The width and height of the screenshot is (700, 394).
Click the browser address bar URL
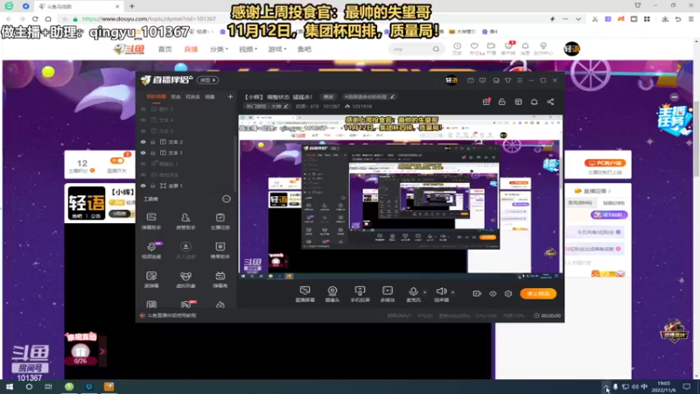point(149,18)
